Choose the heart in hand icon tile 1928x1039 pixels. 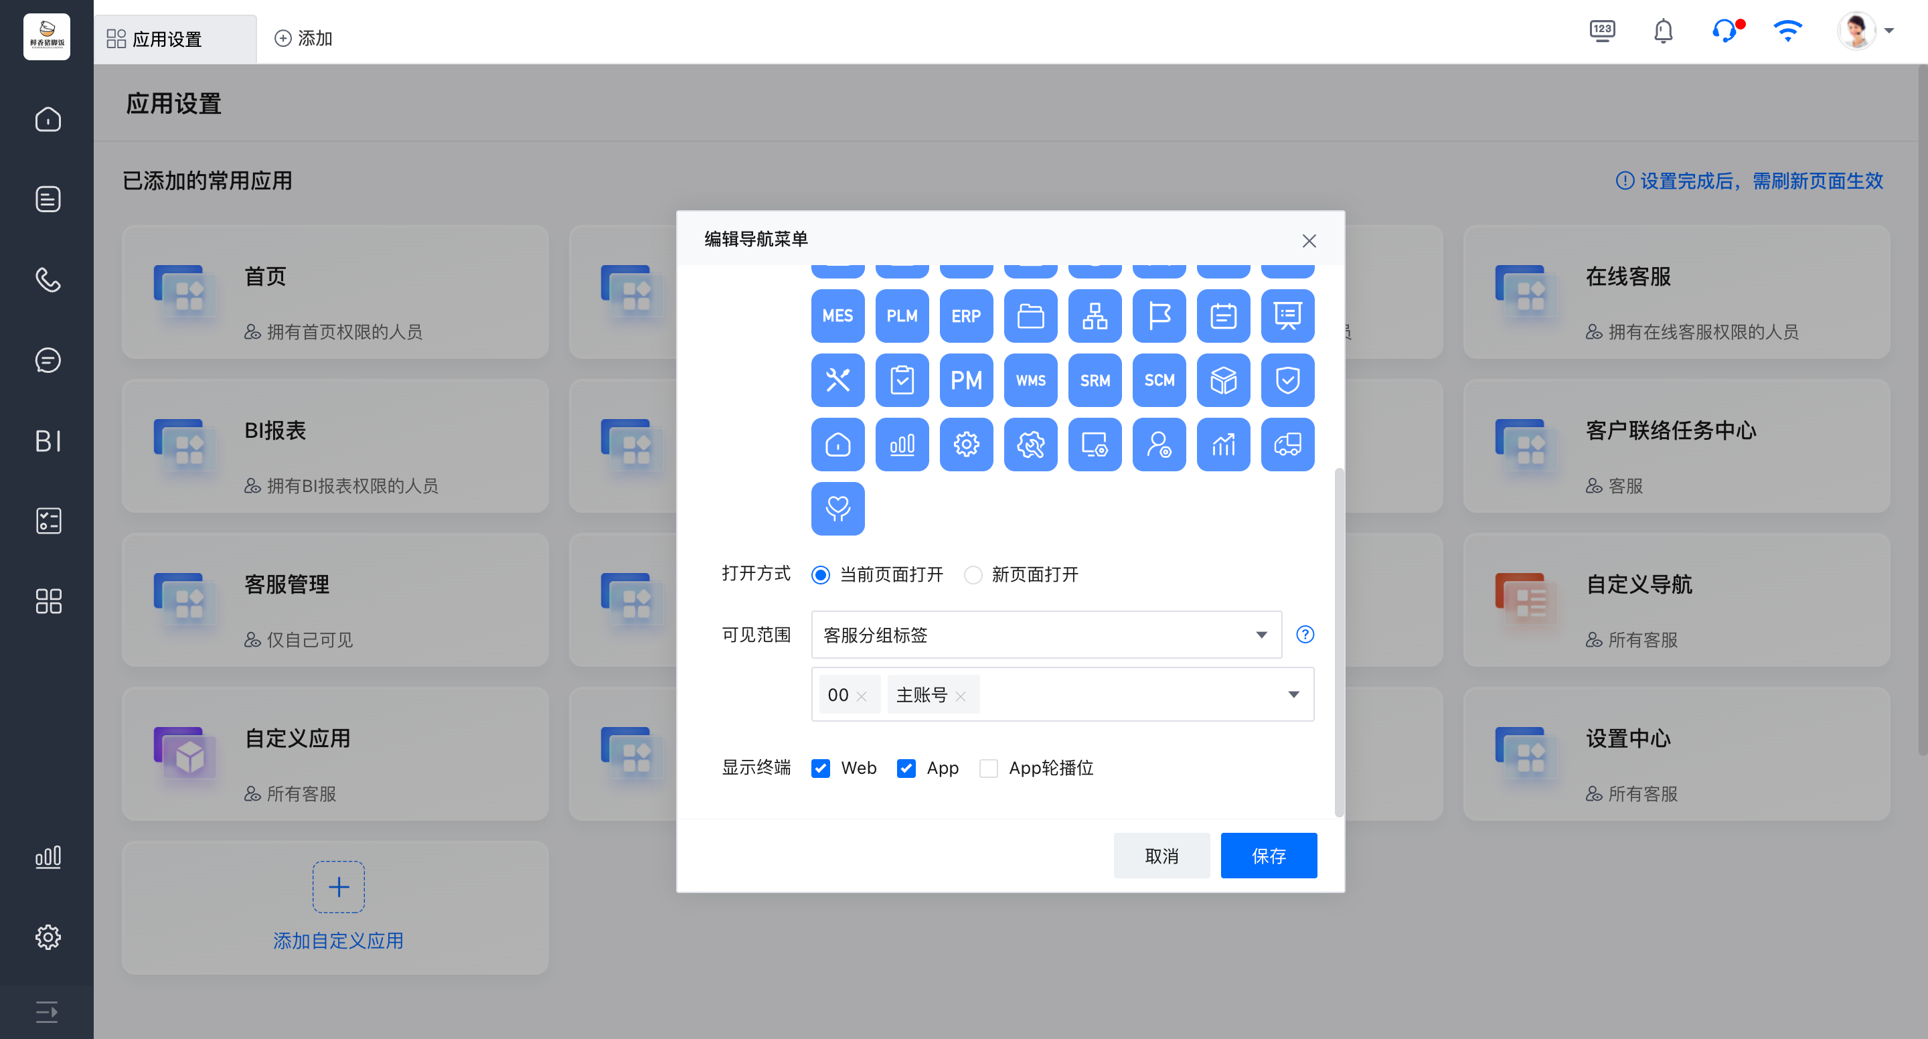[837, 509]
